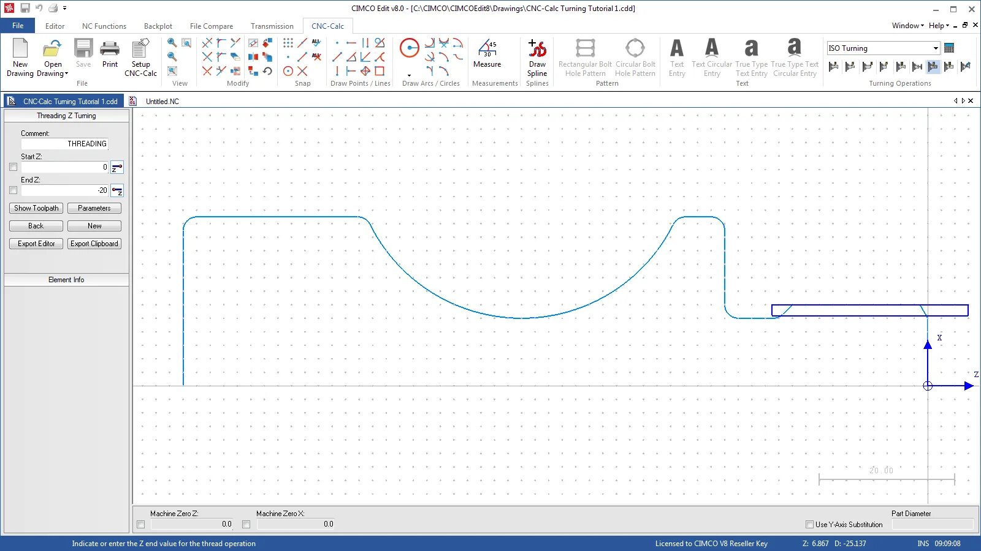
Task: Open the ISO Turning dropdown
Action: 936,48
